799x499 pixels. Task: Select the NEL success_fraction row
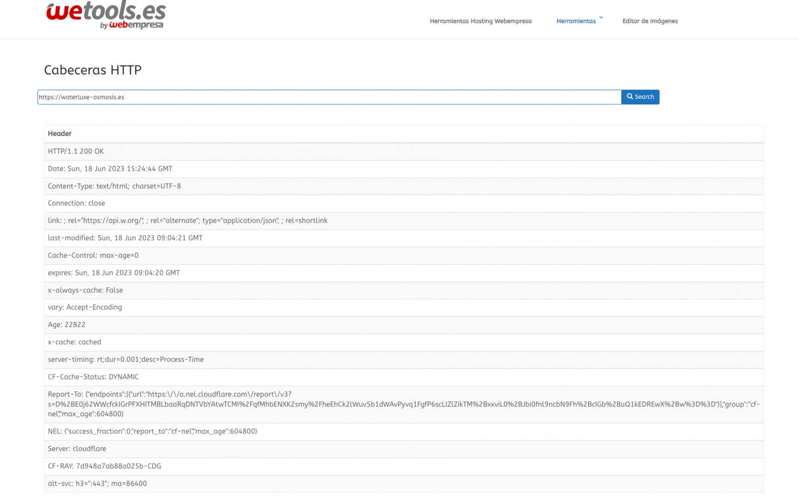(x=404, y=432)
